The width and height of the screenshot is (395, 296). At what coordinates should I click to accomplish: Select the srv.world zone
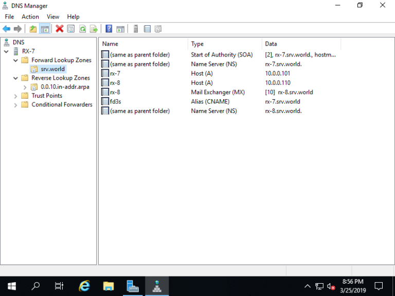click(52, 69)
